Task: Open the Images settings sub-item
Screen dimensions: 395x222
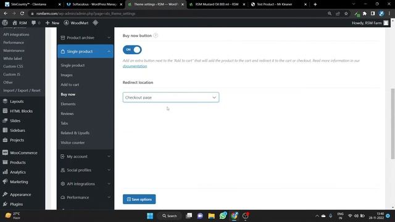Action: (67, 75)
